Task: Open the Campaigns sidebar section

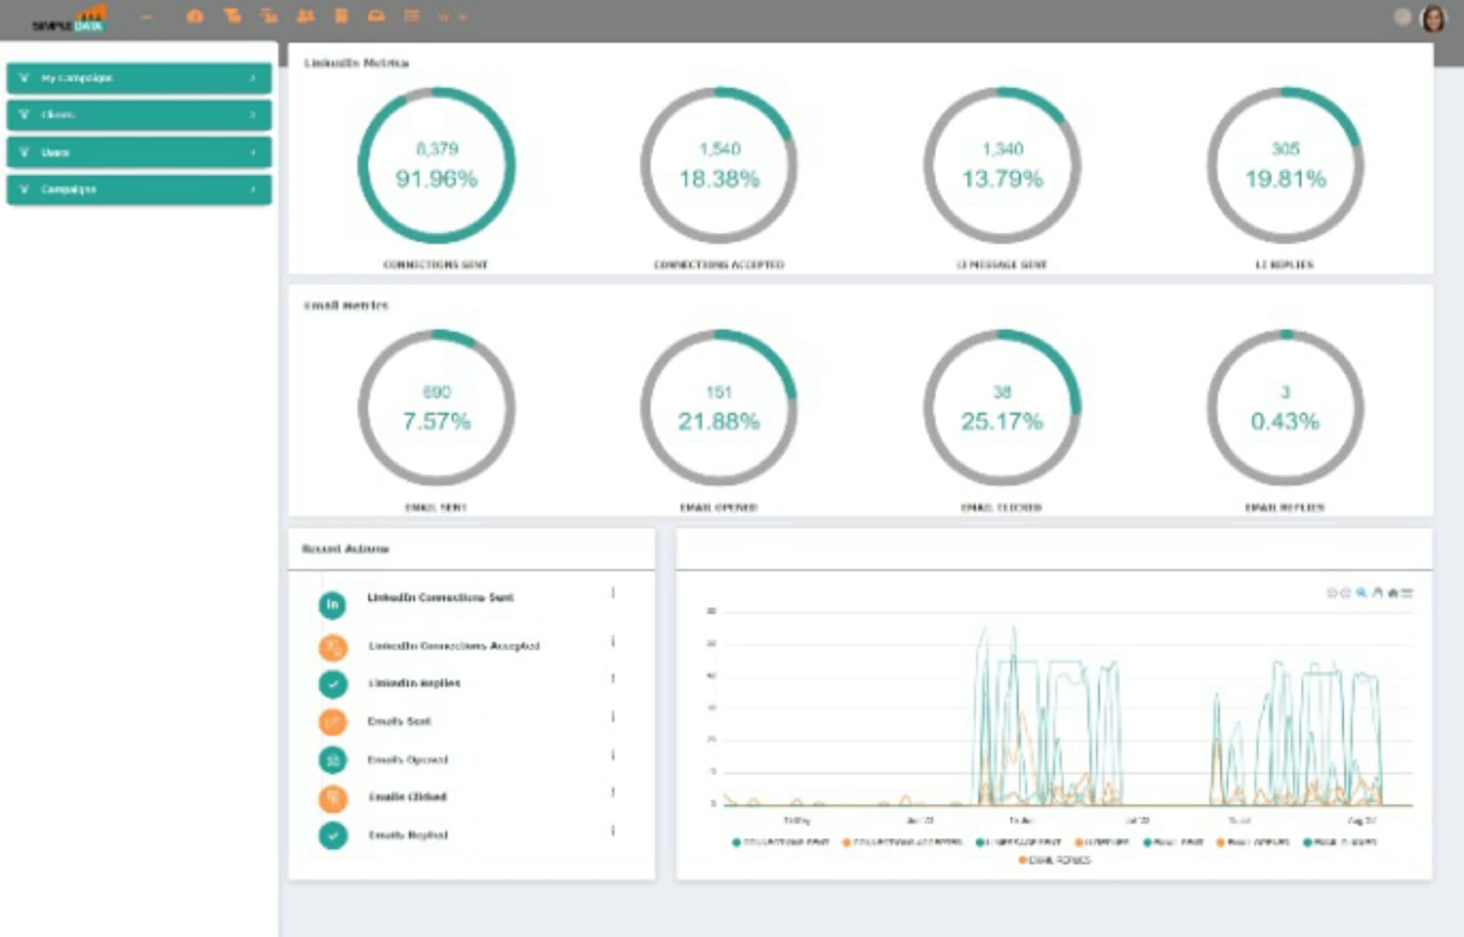Action: [x=139, y=189]
